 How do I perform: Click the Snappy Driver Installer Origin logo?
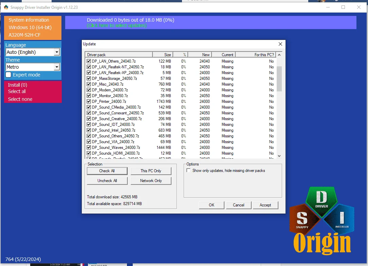[322, 221]
